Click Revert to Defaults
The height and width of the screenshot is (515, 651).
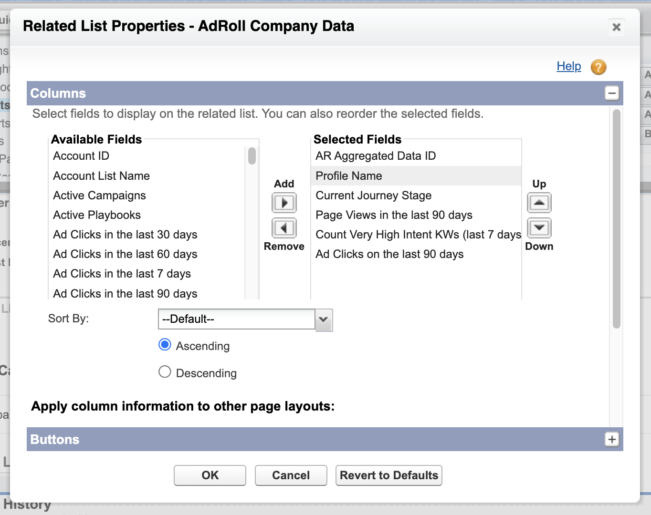coord(388,475)
